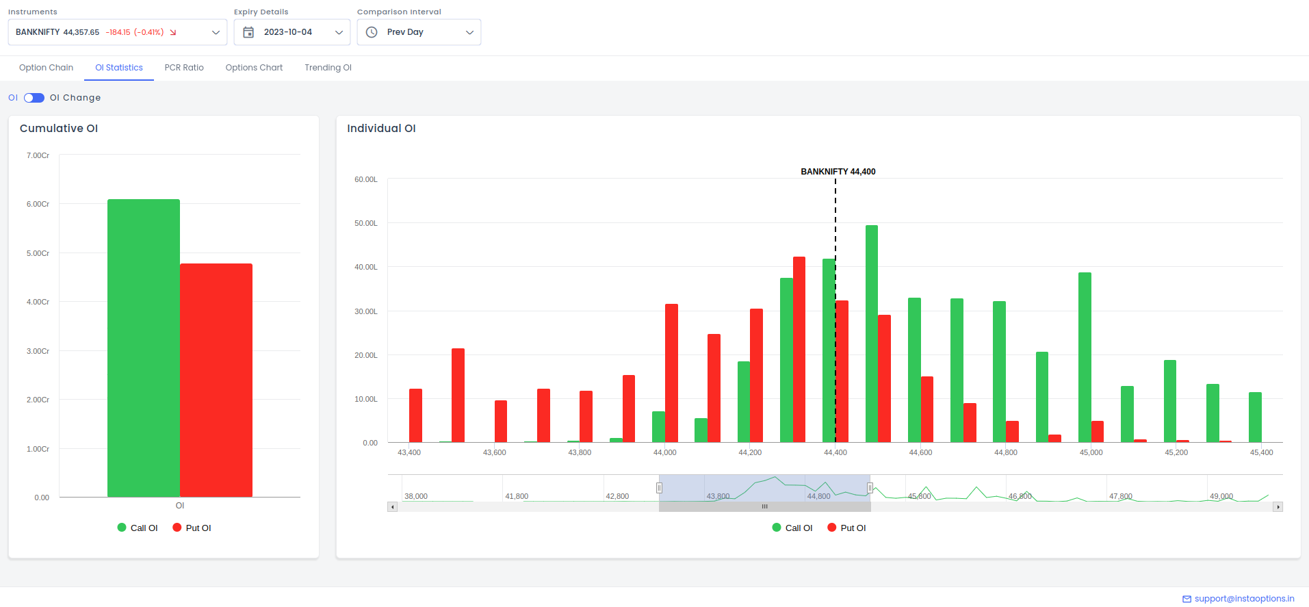This screenshot has height=607, width=1309.
Task: Click the green Call OI bar in Cumulative chart
Action: tap(144, 348)
